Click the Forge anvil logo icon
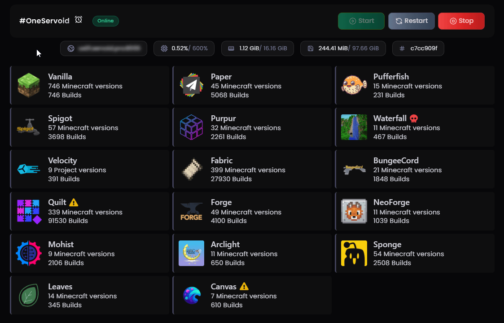The height and width of the screenshot is (323, 504). pyautogui.click(x=192, y=211)
